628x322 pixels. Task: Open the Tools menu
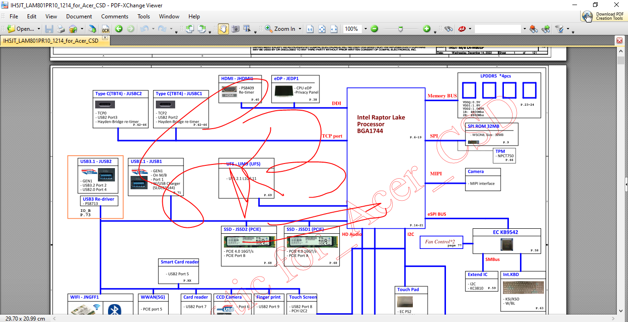[144, 16]
